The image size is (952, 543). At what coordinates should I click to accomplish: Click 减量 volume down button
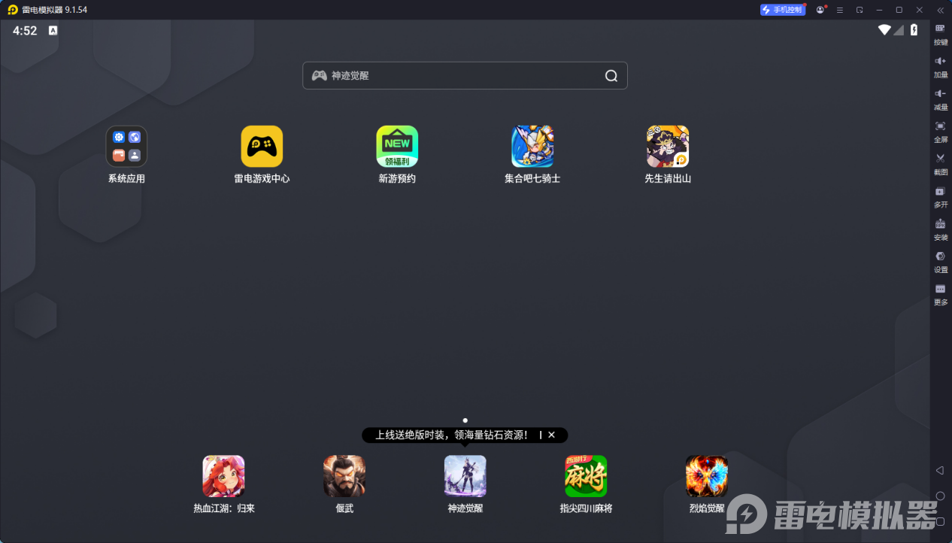click(941, 99)
